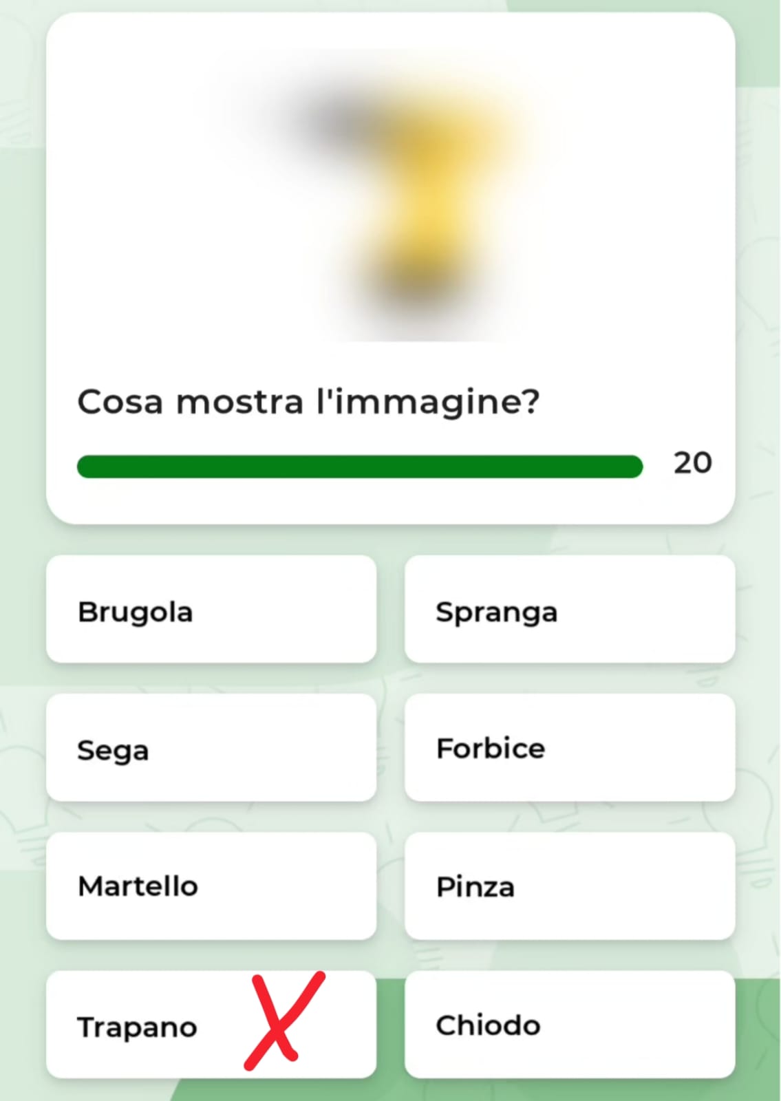
Task: Select the "Spranga" answer option
Action: [x=569, y=610]
